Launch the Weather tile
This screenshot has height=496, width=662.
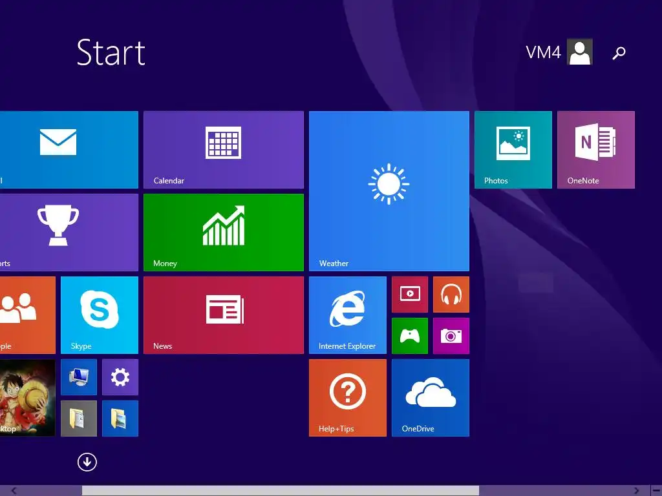(389, 191)
